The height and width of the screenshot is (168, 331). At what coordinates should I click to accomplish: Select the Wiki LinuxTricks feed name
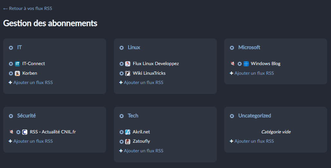[x=149, y=73]
